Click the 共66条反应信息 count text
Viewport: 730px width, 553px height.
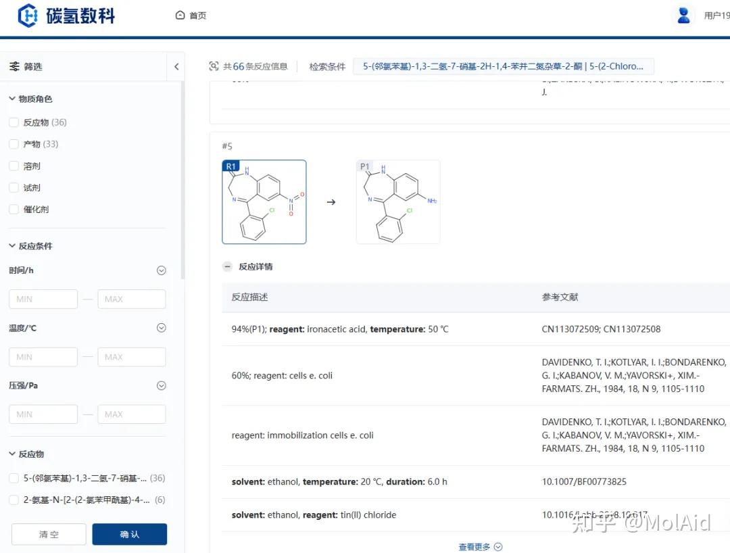[255, 66]
